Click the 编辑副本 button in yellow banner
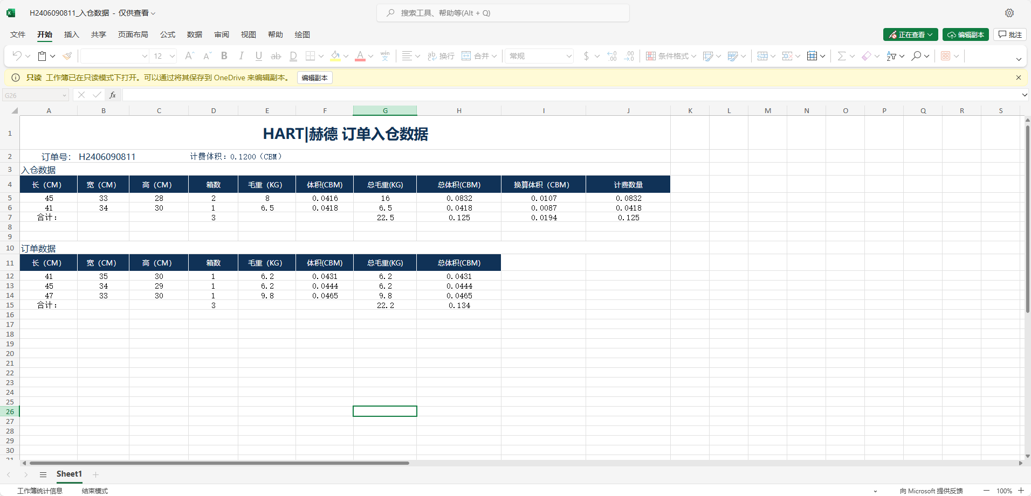This screenshot has width=1031, height=496. click(314, 78)
